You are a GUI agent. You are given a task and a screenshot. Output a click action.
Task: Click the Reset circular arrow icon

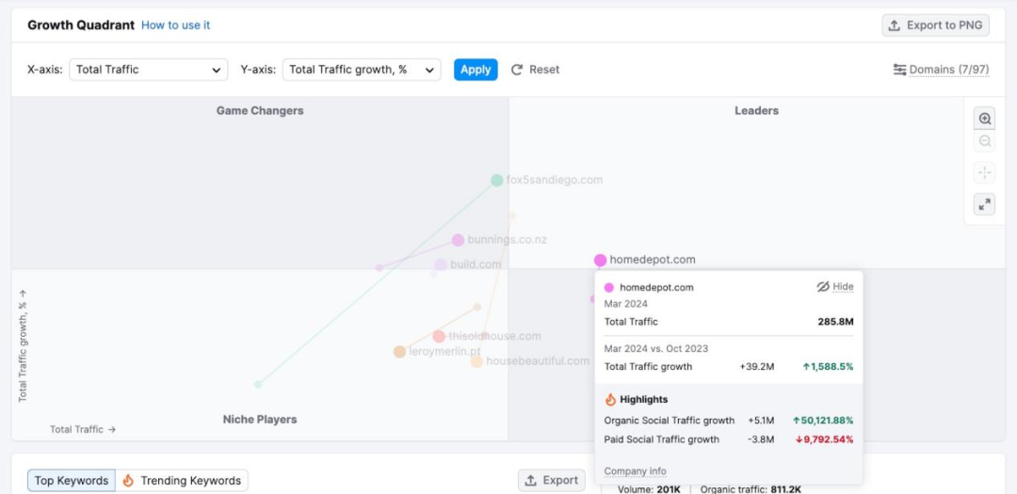tap(517, 70)
